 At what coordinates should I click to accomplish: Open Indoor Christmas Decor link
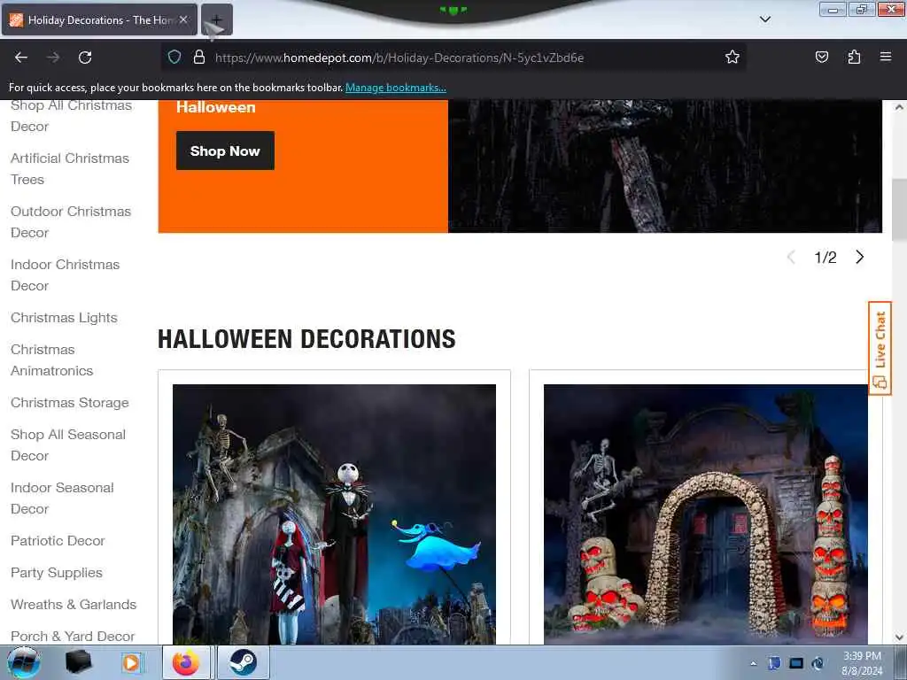point(66,275)
